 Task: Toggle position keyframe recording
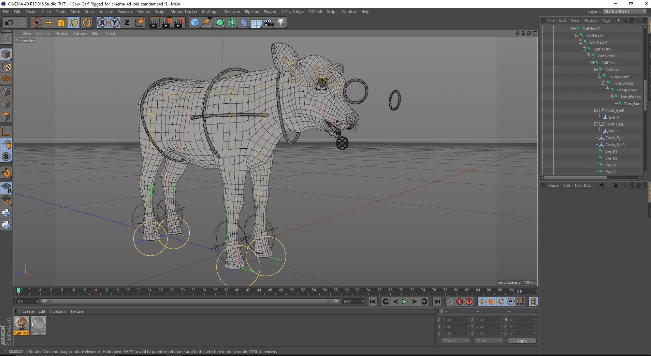point(482,301)
